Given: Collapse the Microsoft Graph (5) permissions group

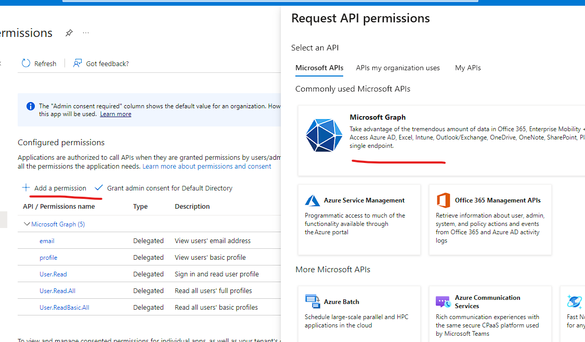Looking at the screenshot, I should click(27, 224).
